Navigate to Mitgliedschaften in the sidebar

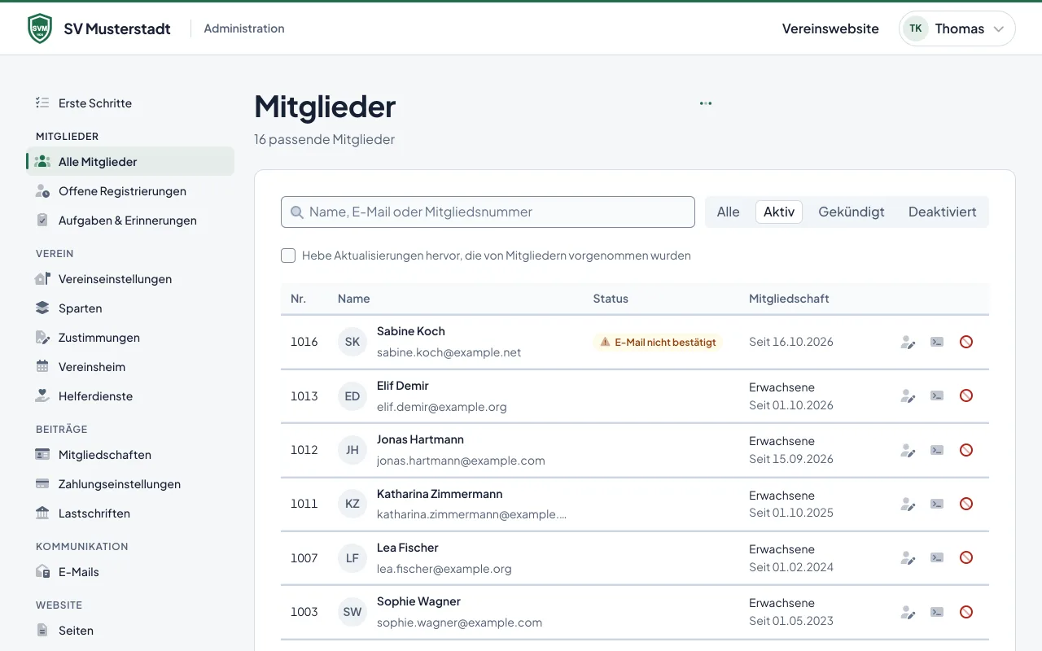[130, 455]
